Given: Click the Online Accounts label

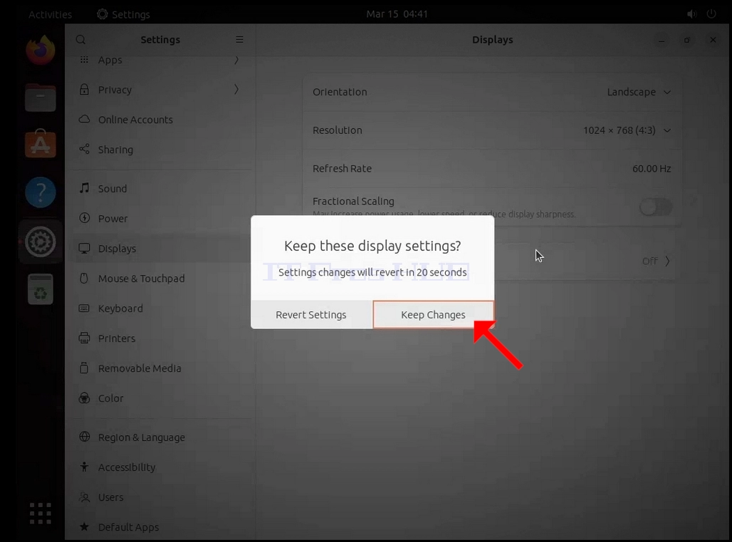Looking at the screenshot, I should (135, 120).
